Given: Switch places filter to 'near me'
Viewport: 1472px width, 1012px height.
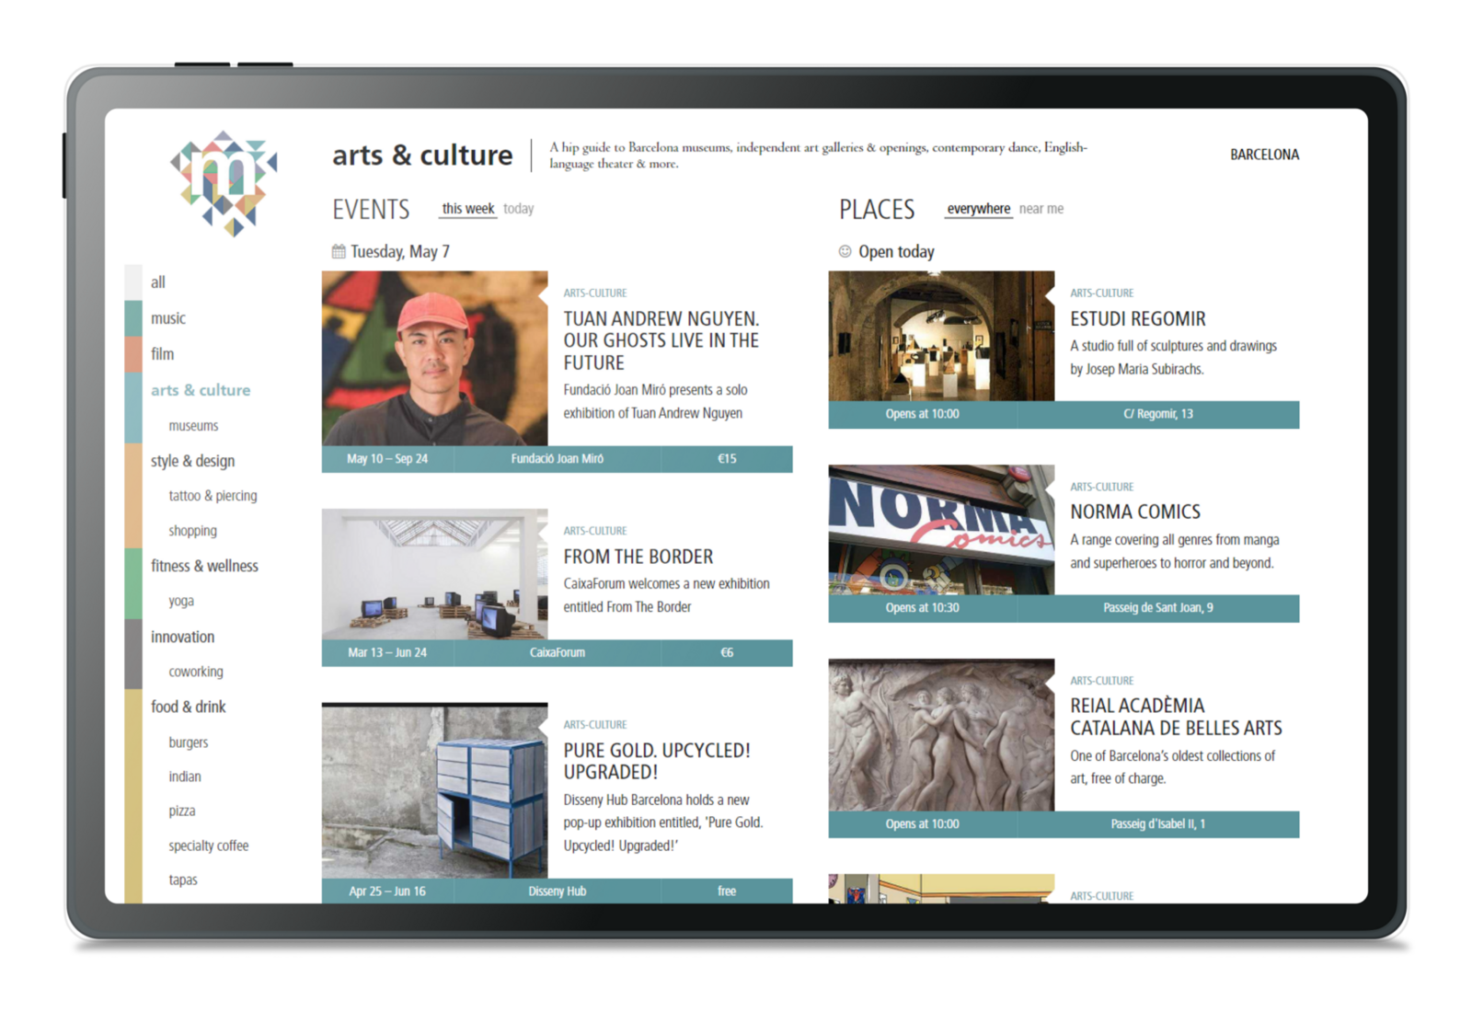Looking at the screenshot, I should (1041, 209).
